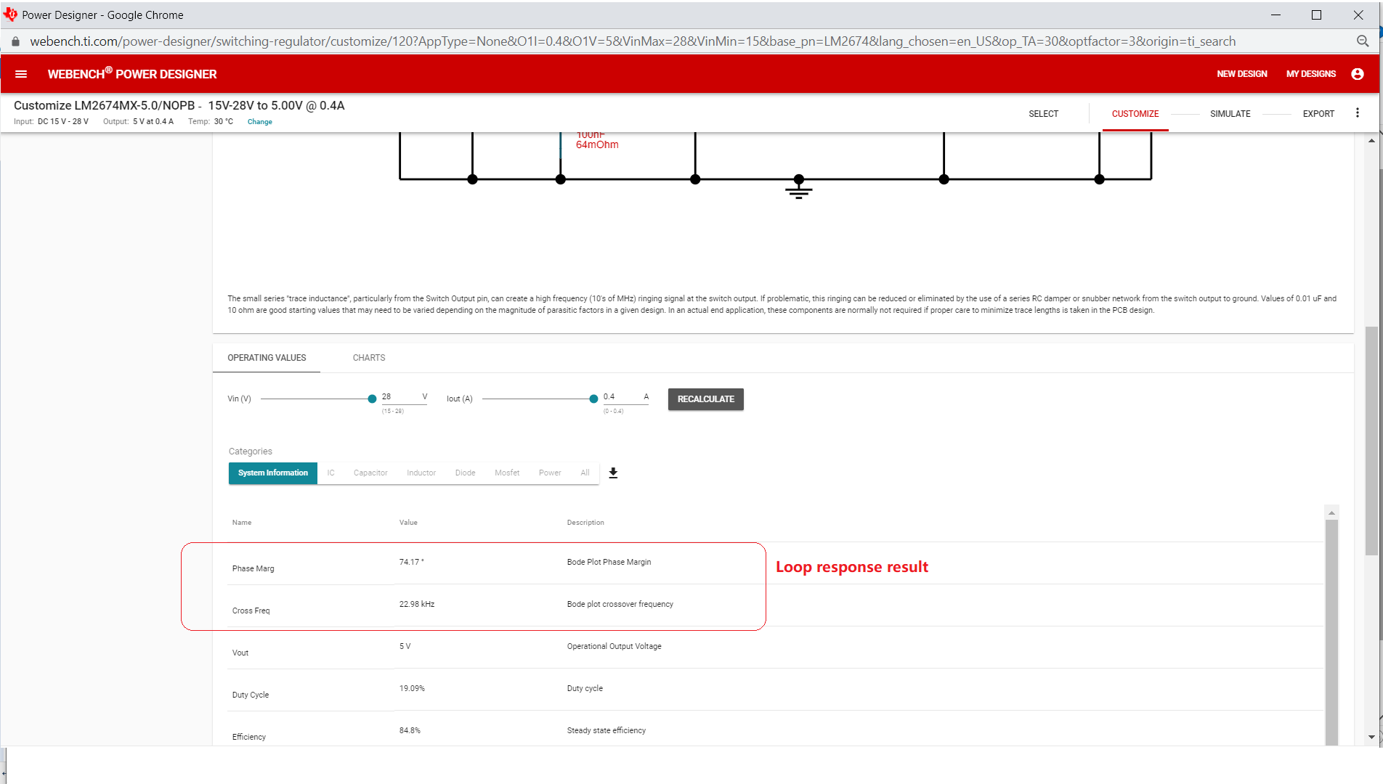Open the hamburger navigation menu
The width and height of the screenshot is (1383, 784).
point(21,74)
